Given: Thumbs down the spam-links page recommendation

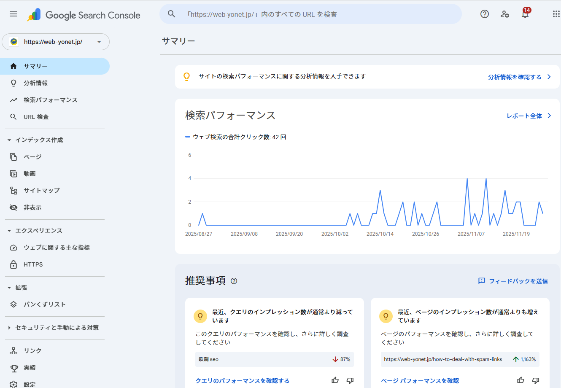Looking at the screenshot, I should click(536, 380).
